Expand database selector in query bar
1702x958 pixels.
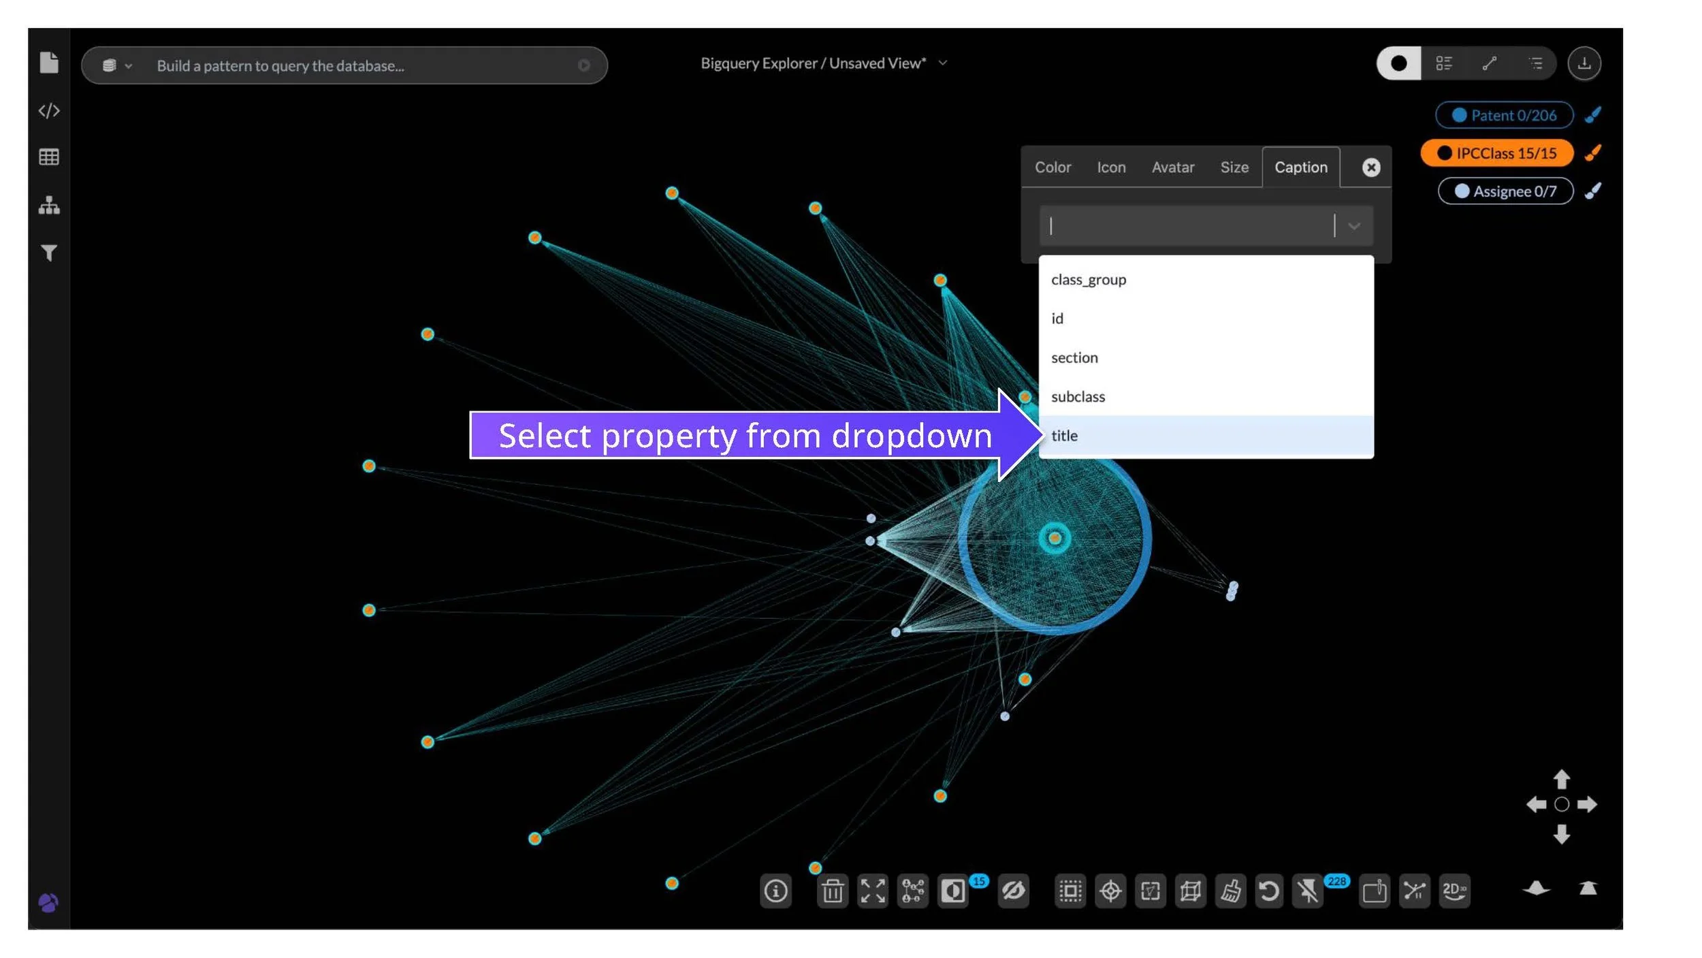pos(116,66)
